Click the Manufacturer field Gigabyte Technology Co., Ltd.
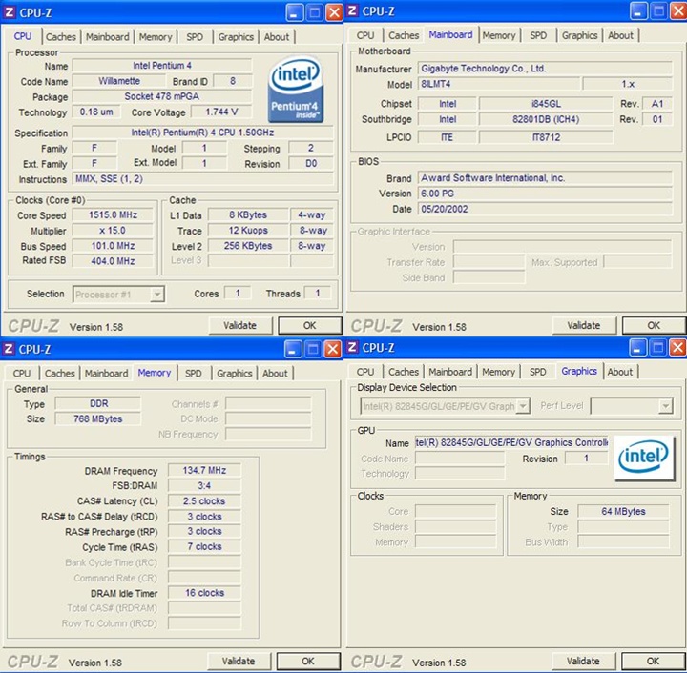The width and height of the screenshot is (687, 673). 545,69
